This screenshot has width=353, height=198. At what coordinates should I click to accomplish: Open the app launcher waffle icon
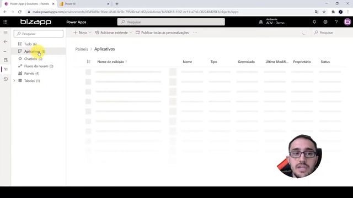pos(6,22)
